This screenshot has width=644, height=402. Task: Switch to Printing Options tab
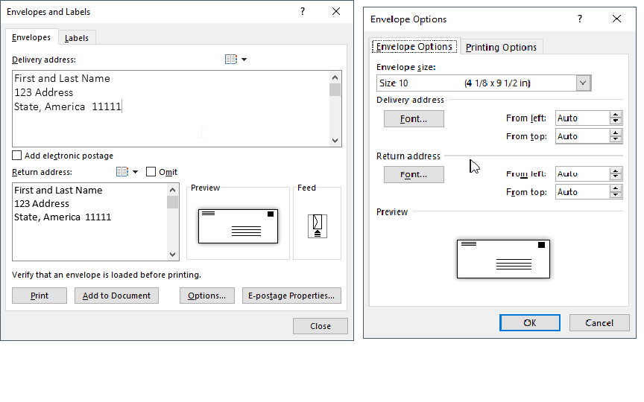501,47
